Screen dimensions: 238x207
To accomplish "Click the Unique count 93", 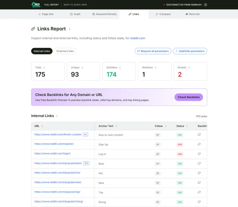I will pyautogui.click(x=75, y=74).
